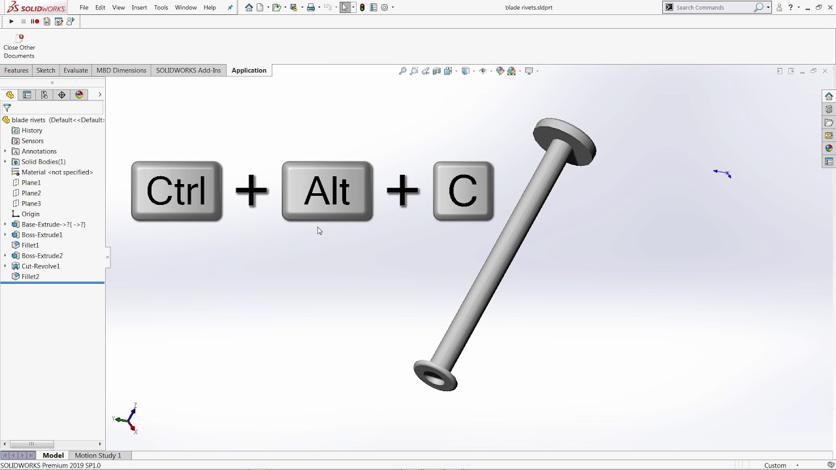Click the View Settings monitor icon
The width and height of the screenshot is (836, 470).
tap(529, 70)
